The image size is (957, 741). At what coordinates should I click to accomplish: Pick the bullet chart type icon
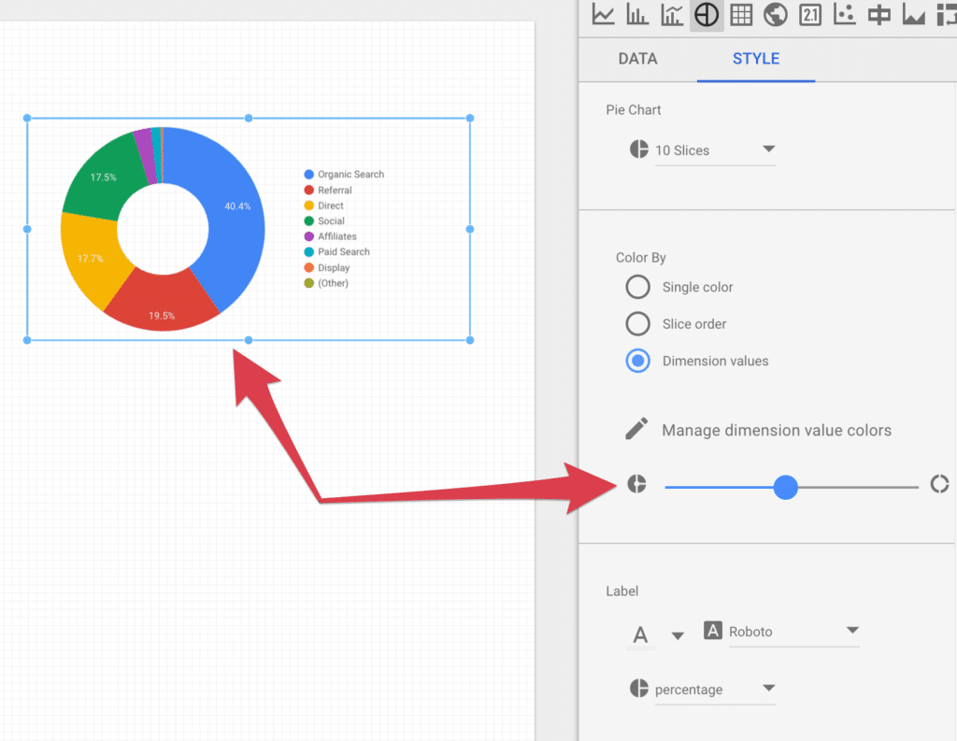[x=878, y=15]
